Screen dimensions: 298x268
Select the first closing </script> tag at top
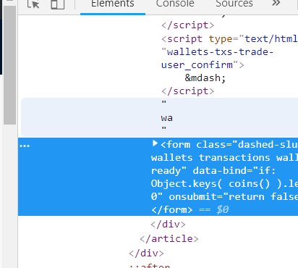(187, 25)
